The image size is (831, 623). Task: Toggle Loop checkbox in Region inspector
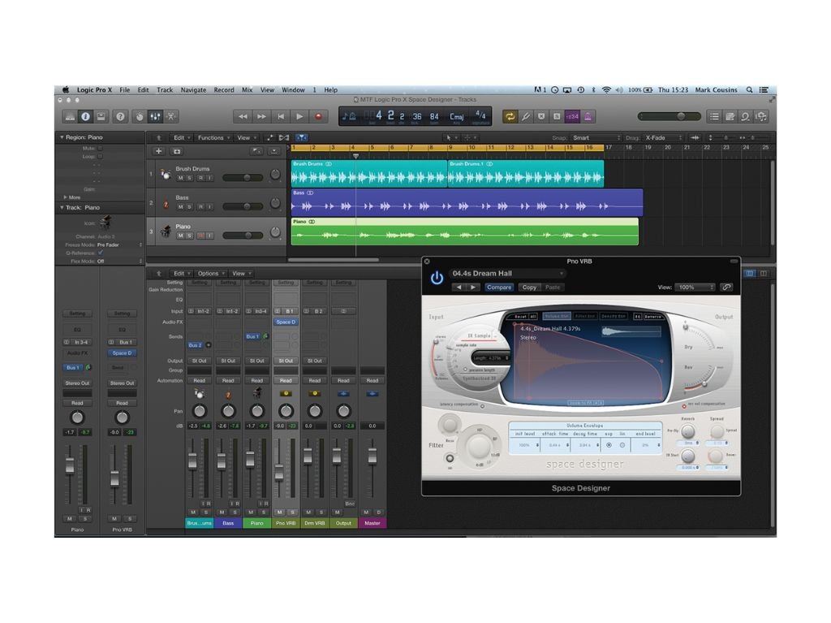100,157
